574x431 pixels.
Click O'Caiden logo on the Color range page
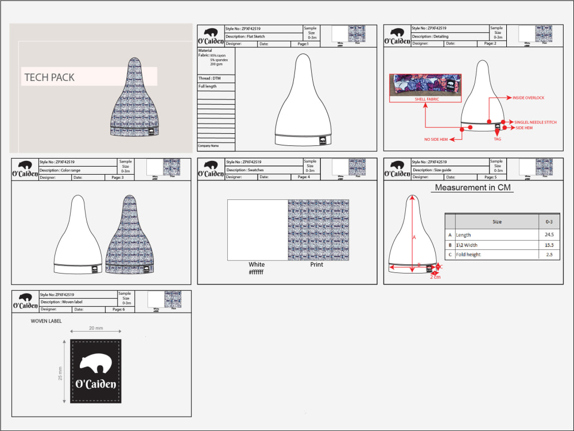coord(25,170)
